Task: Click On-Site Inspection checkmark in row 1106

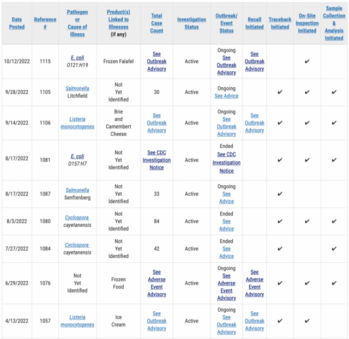Action: (x=307, y=123)
